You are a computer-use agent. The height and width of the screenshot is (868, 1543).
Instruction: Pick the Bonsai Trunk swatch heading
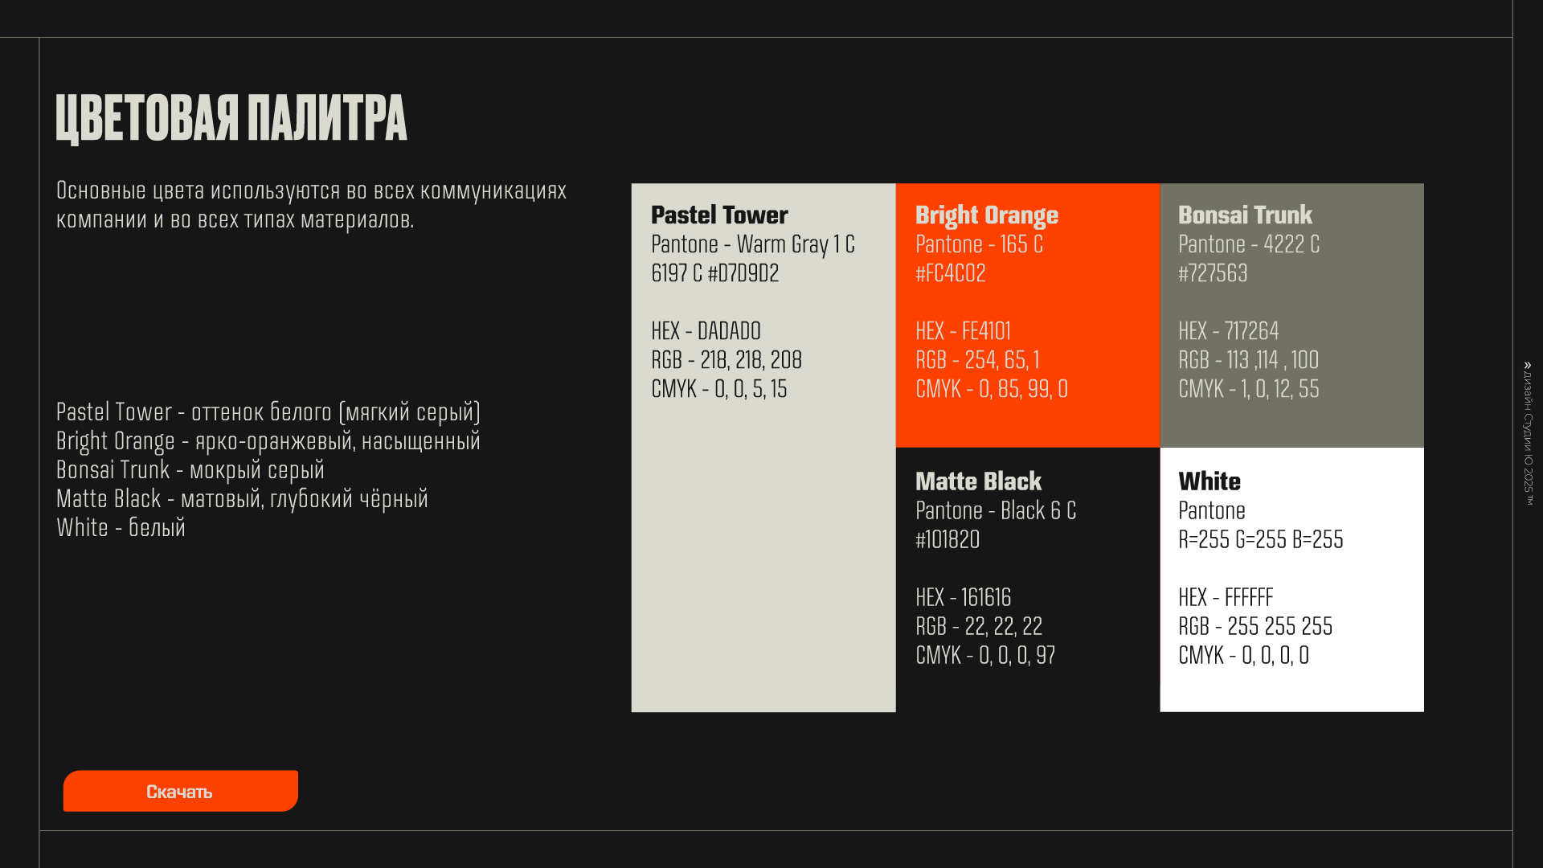[x=1245, y=215]
